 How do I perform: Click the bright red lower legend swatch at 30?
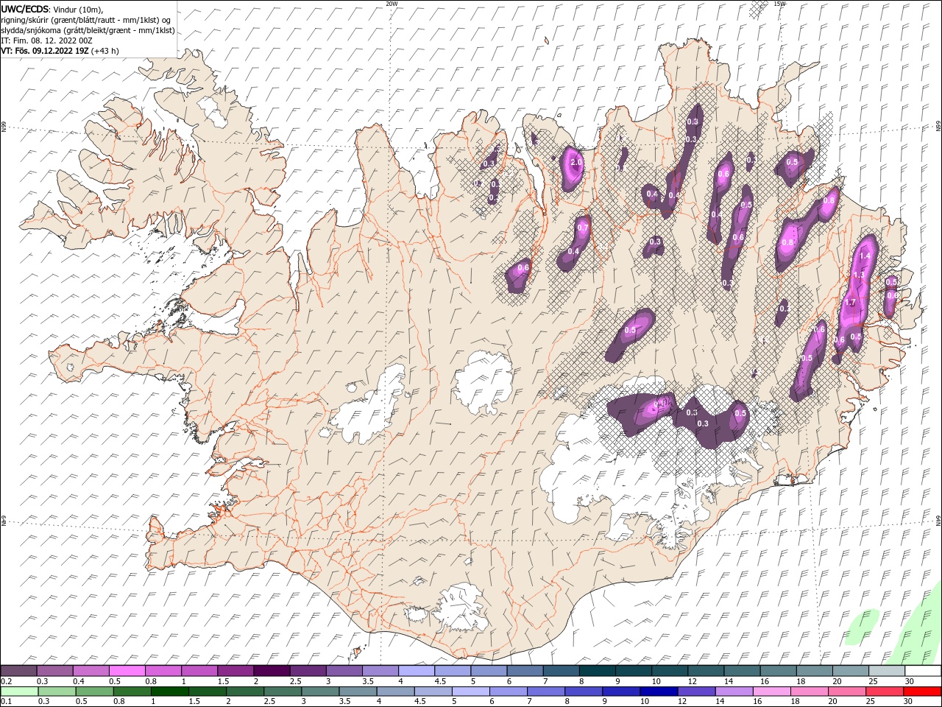[922, 692]
